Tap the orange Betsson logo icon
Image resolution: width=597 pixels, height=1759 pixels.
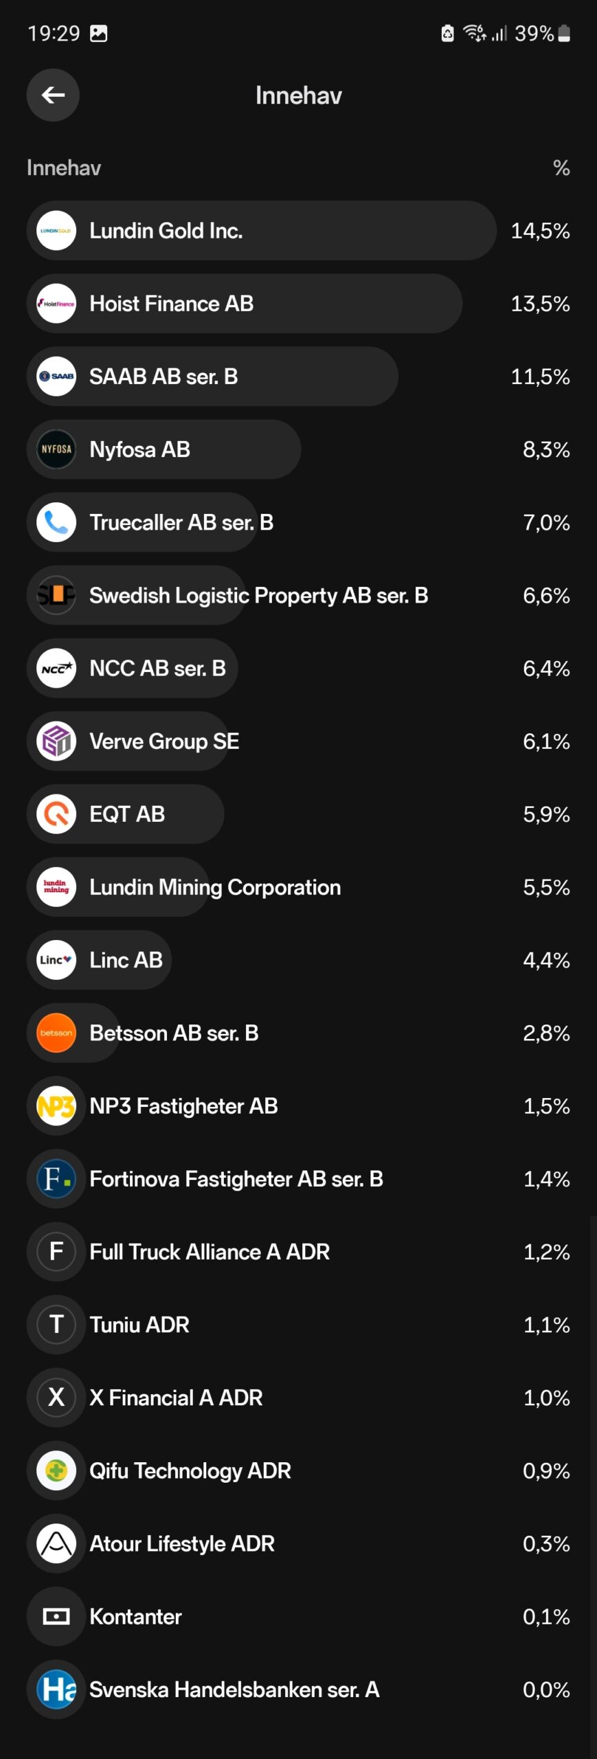[x=56, y=1033]
